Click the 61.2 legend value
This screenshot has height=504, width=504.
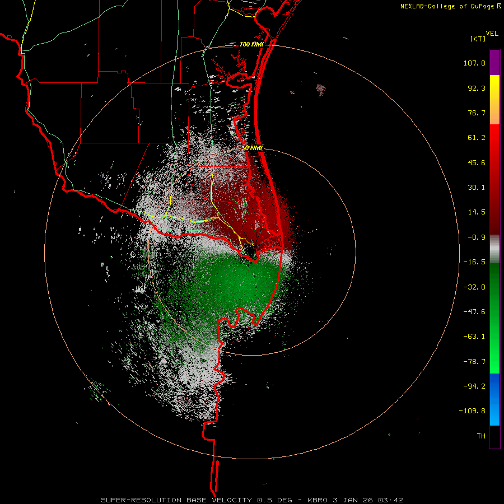click(477, 138)
